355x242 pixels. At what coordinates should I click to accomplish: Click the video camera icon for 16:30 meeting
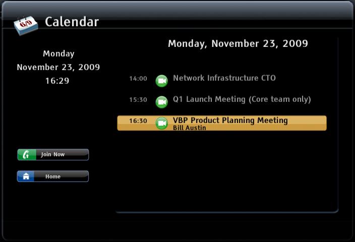162,124
